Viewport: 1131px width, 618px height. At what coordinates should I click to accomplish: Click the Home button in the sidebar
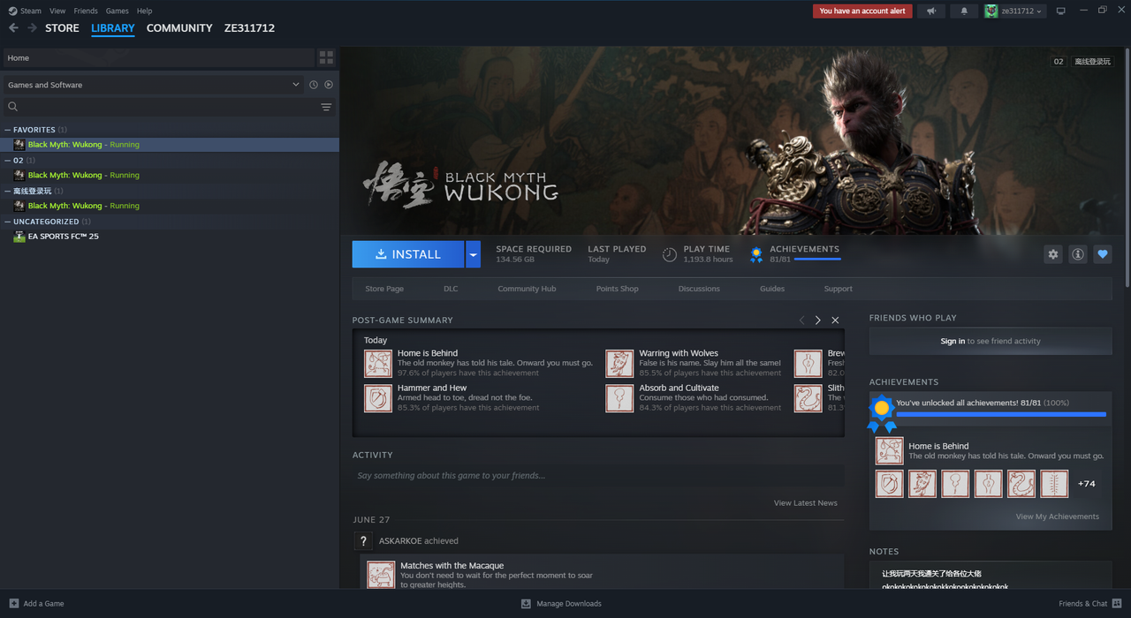coord(159,57)
